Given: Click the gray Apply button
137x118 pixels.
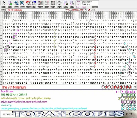Looking at the screenshot, I should click(95, 7).
